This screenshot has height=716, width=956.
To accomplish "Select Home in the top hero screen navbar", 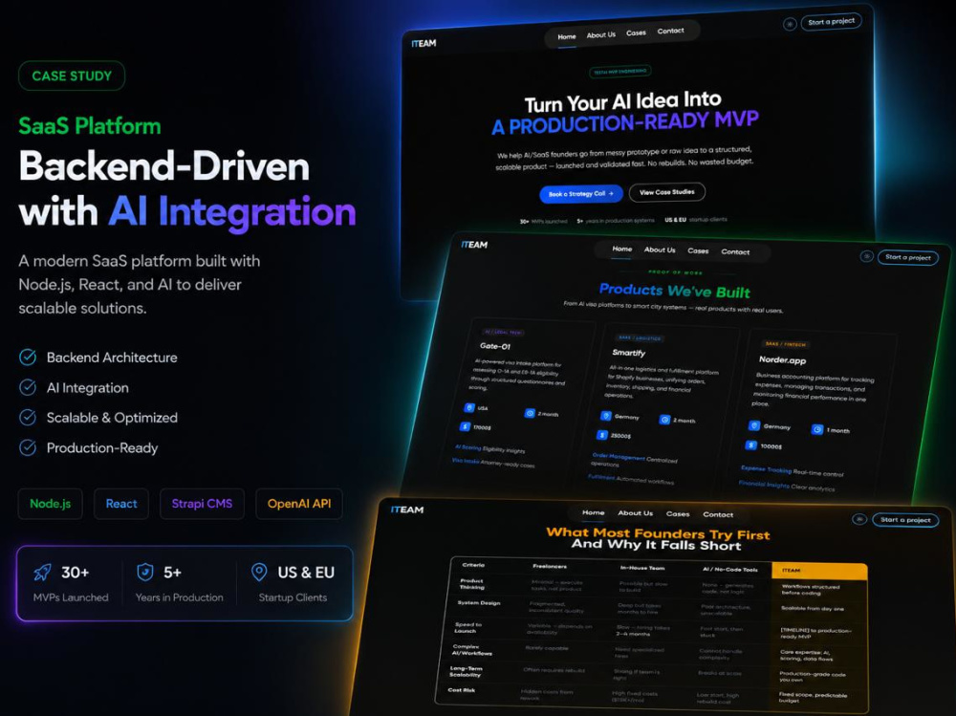I will tap(566, 36).
